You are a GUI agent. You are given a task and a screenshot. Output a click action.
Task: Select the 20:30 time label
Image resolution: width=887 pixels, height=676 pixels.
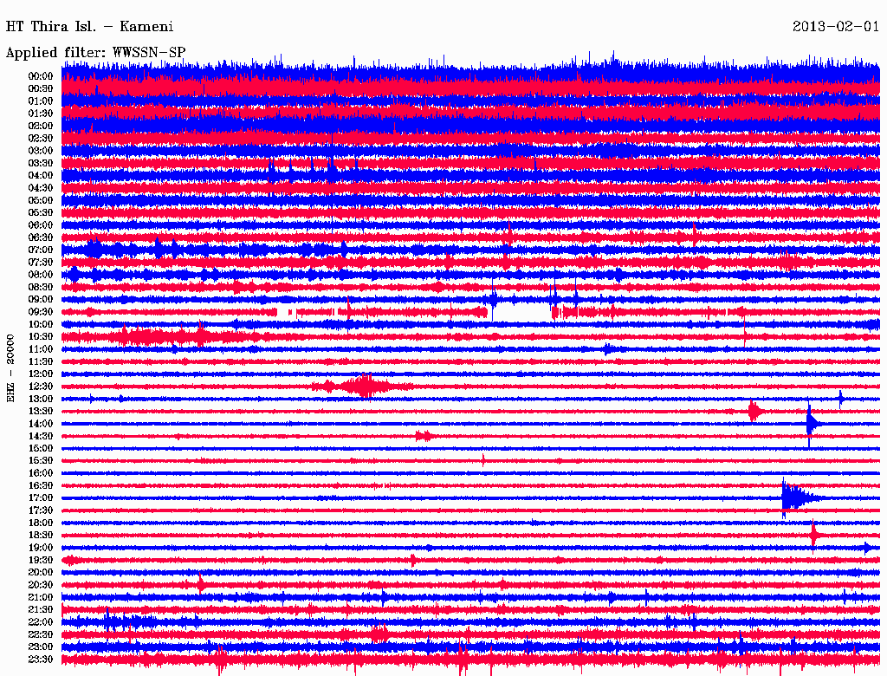[41, 585]
